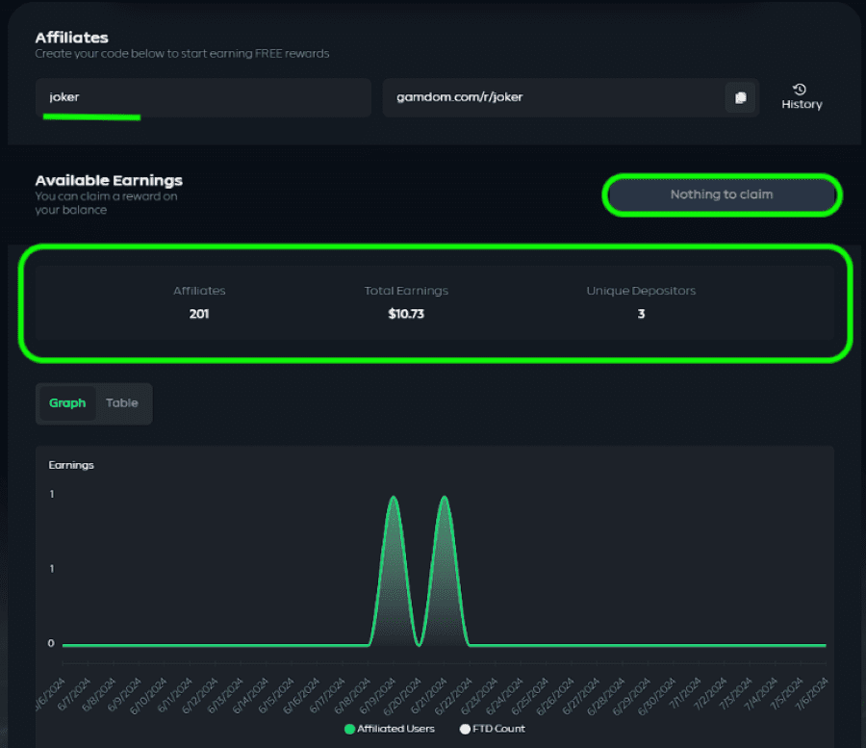Click the Available Earnings heading
Viewport: 866px width, 748px height.
tap(109, 181)
